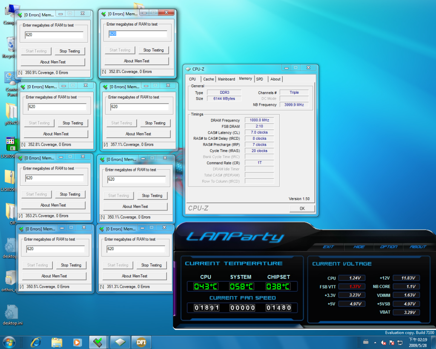The width and height of the screenshot is (436, 349).
Task: Launch Internet Explorer from the taskbar
Action: pos(36,342)
